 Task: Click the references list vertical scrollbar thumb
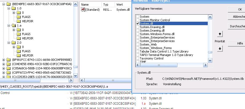210,52
